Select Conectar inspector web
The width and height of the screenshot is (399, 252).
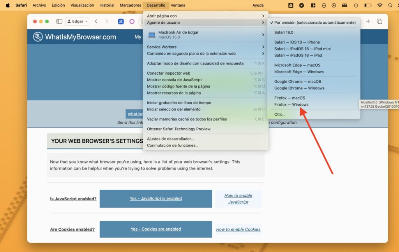pyautogui.click(x=206, y=73)
